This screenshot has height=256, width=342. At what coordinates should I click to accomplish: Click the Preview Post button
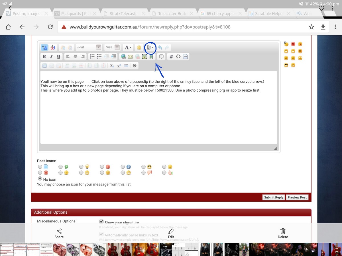coord(297,197)
